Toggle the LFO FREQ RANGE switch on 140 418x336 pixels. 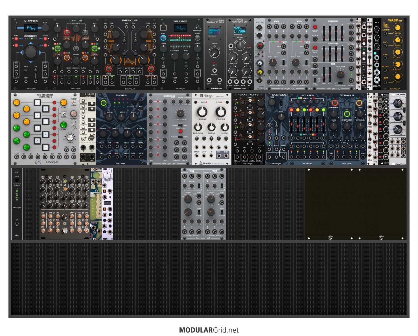click(315, 80)
